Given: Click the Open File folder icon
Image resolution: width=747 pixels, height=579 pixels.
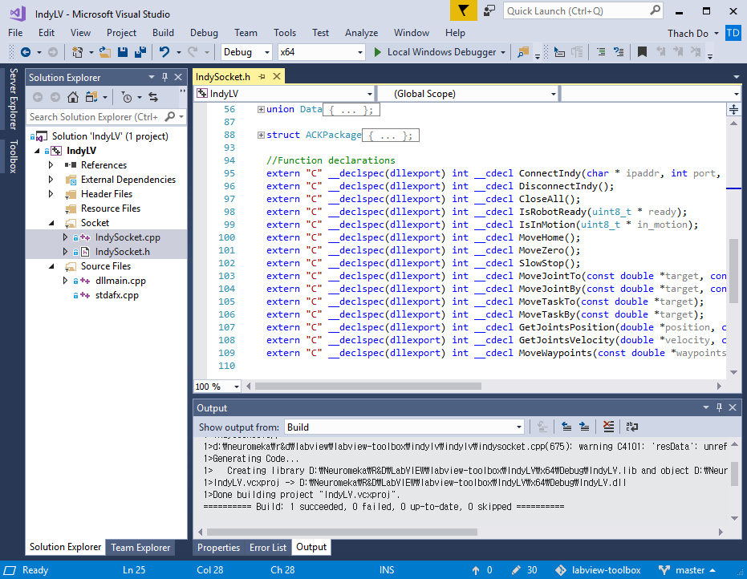Looking at the screenshot, I should 105,52.
